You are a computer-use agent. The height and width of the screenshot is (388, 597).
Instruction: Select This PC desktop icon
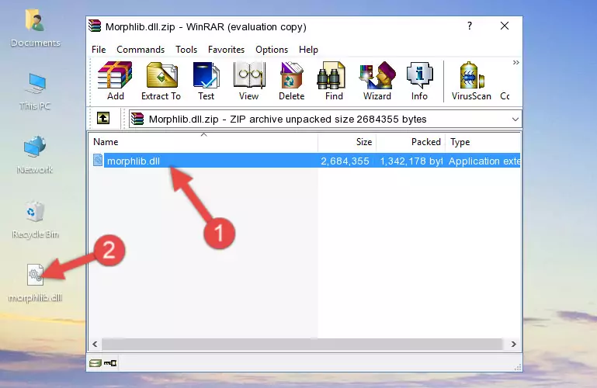pyautogui.click(x=35, y=92)
